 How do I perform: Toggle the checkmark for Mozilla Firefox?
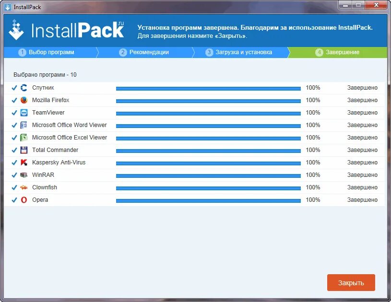pyautogui.click(x=14, y=100)
